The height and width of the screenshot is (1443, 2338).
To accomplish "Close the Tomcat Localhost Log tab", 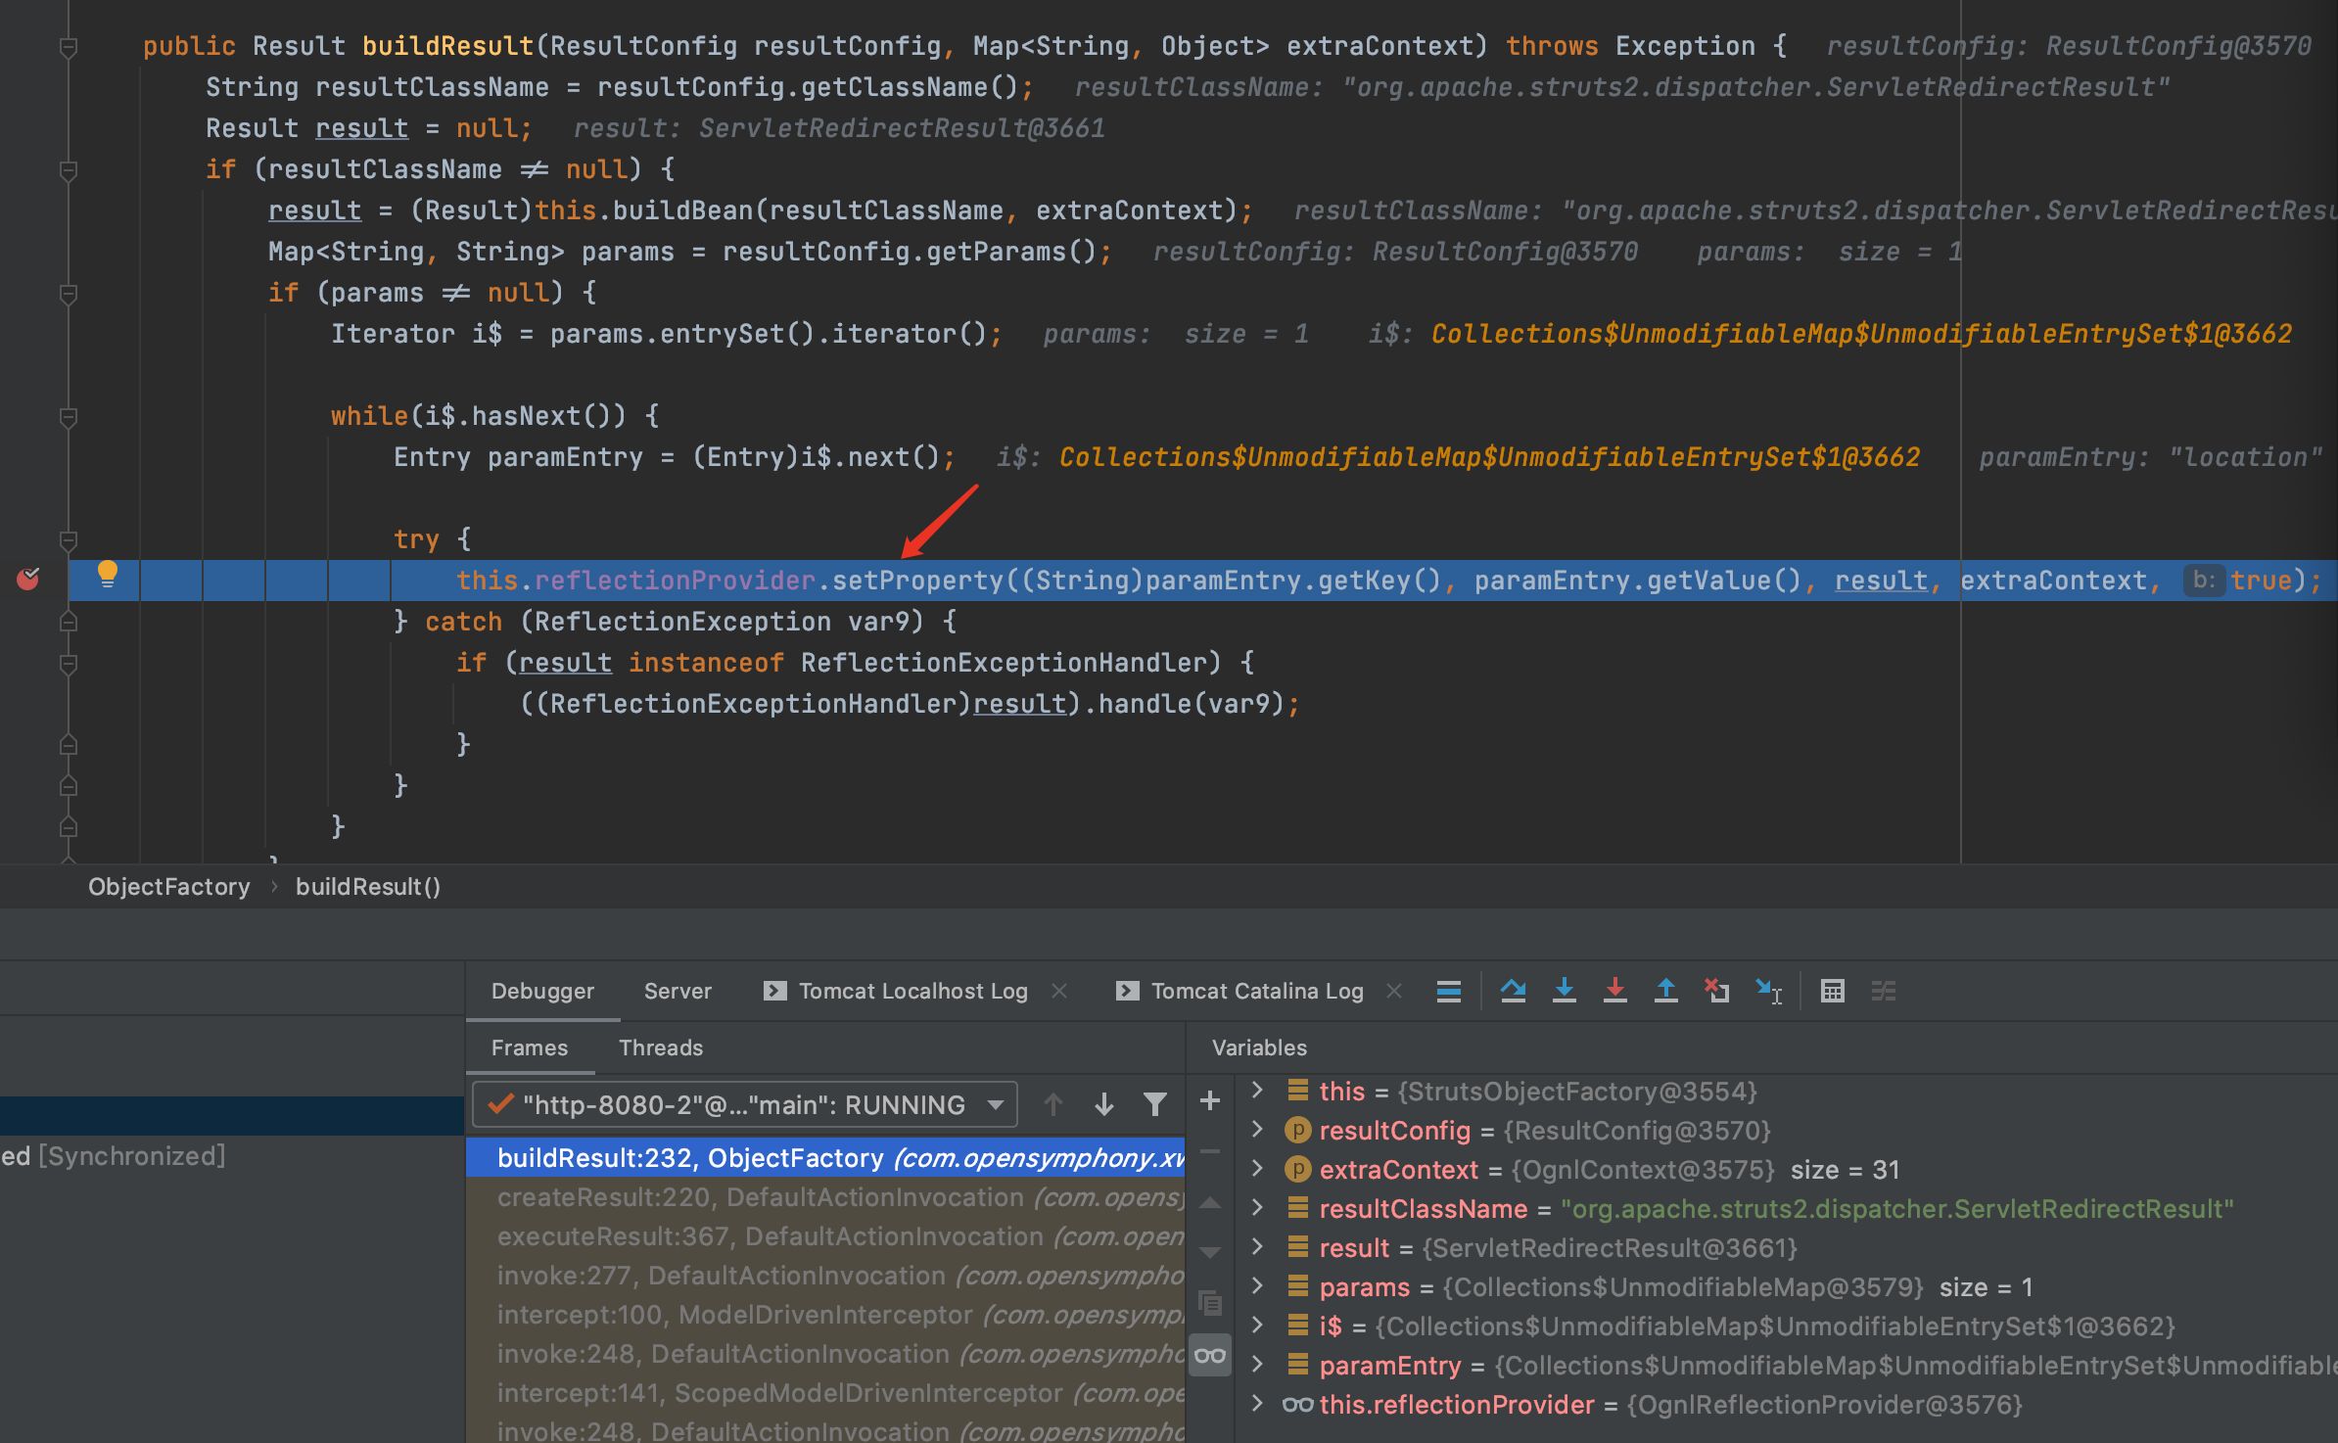I will click(x=1059, y=991).
